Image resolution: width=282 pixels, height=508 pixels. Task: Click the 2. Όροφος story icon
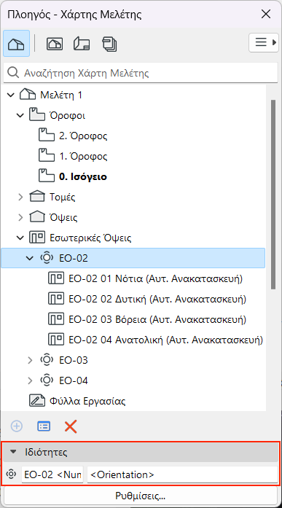click(47, 136)
